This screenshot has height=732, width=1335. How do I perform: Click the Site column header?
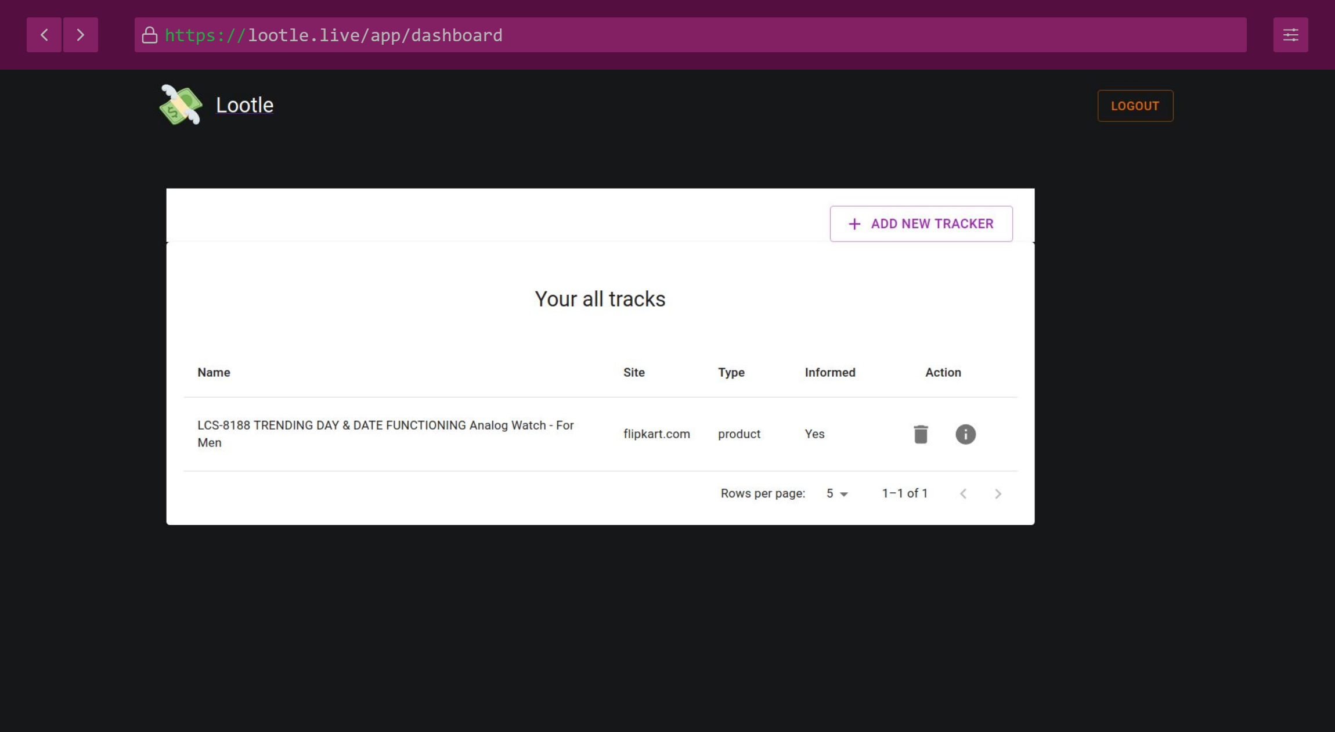pyautogui.click(x=634, y=373)
